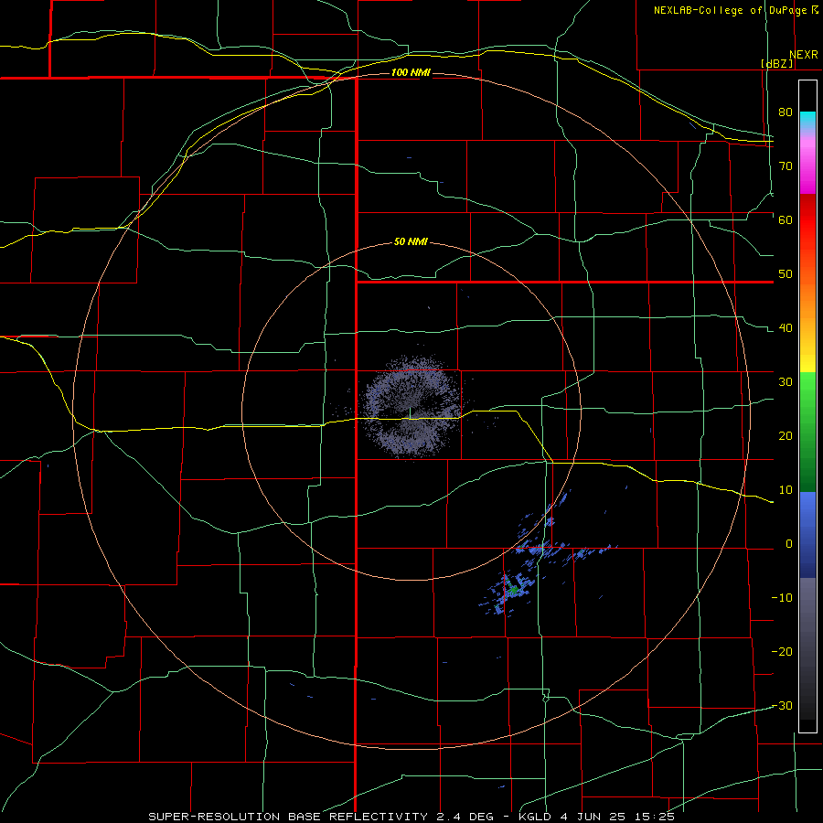Click the -20 dBZ scale value
Viewport: 823px width, 823px height.
tap(782, 652)
